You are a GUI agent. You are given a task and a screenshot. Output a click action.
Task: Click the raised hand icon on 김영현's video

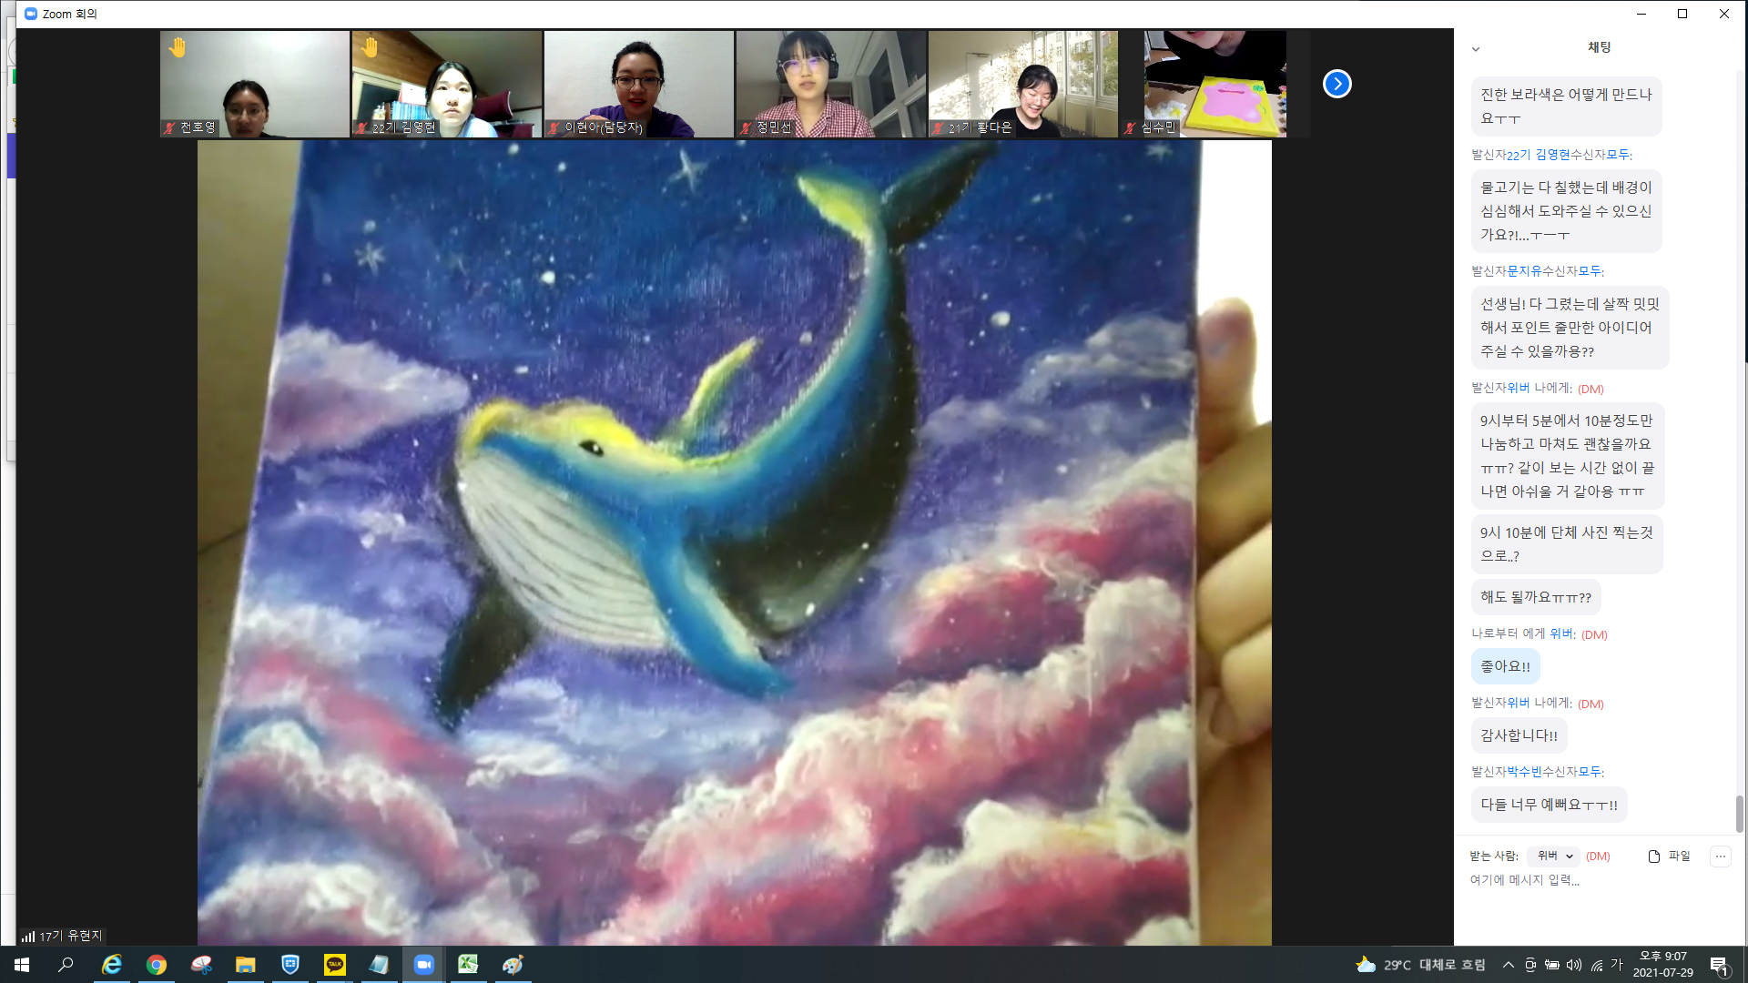(x=370, y=47)
